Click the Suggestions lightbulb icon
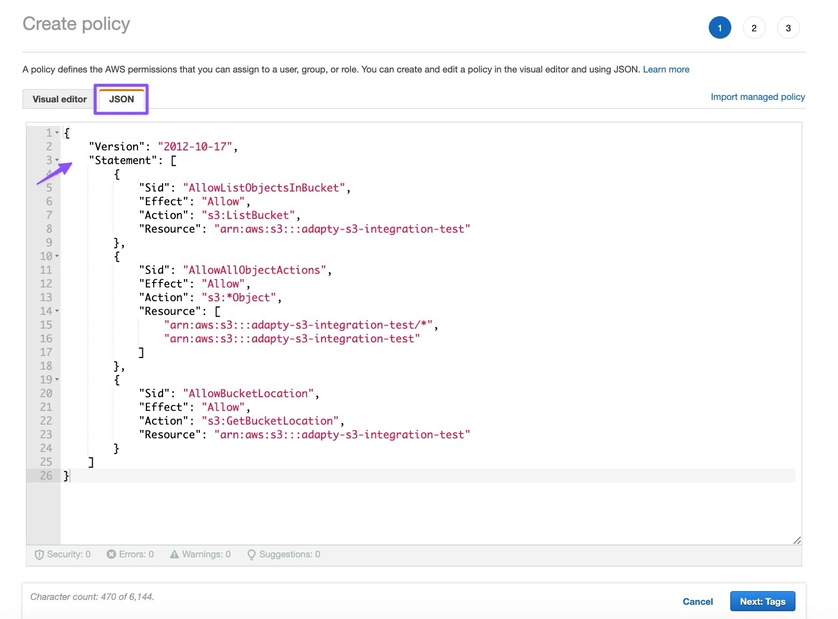This screenshot has width=838, height=619. click(252, 554)
